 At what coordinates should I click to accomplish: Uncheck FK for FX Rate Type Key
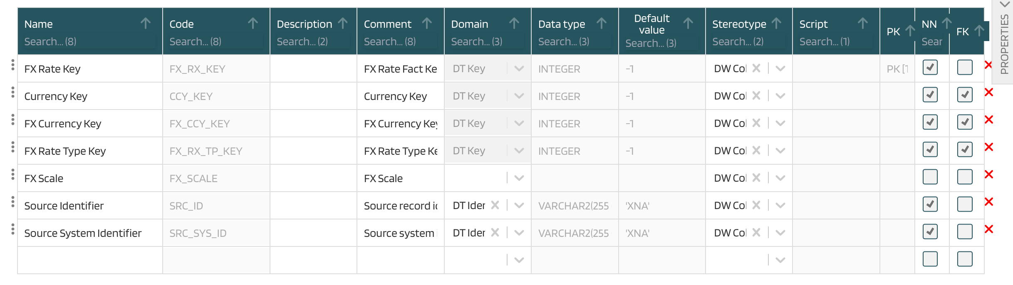pyautogui.click(x=965, y=149)
